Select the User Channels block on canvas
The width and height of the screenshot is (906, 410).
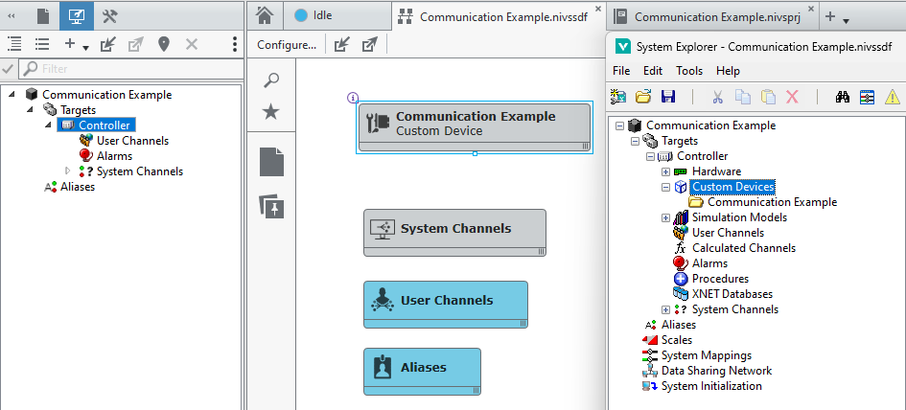(446, 305)
